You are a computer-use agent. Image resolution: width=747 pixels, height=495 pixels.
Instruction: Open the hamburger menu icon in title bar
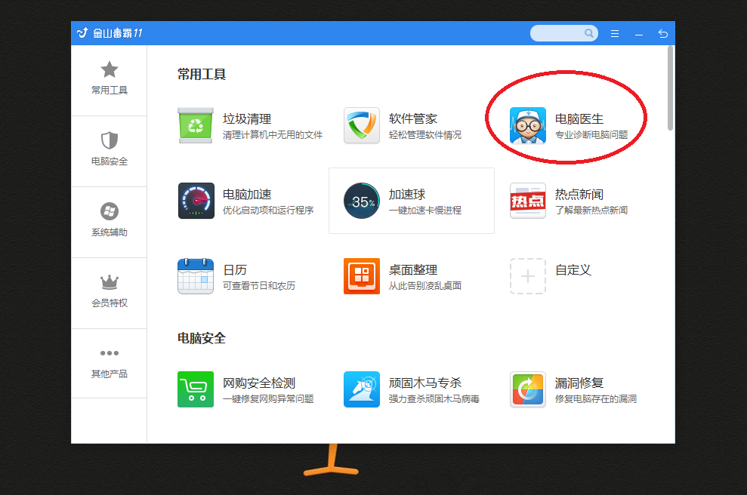point(615,34)
